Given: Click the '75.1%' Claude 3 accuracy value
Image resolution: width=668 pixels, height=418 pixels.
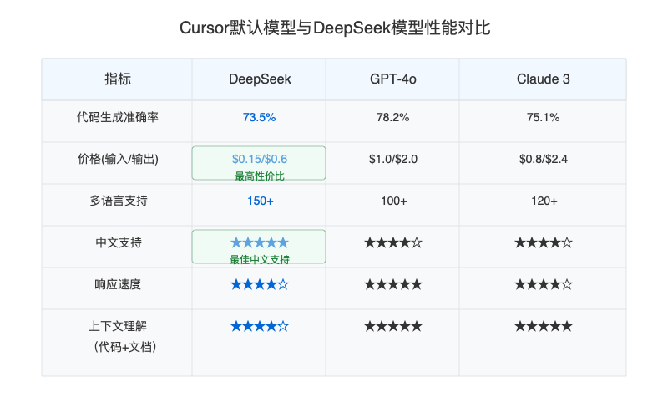Looking at the screenshot, I should [543, 117].
